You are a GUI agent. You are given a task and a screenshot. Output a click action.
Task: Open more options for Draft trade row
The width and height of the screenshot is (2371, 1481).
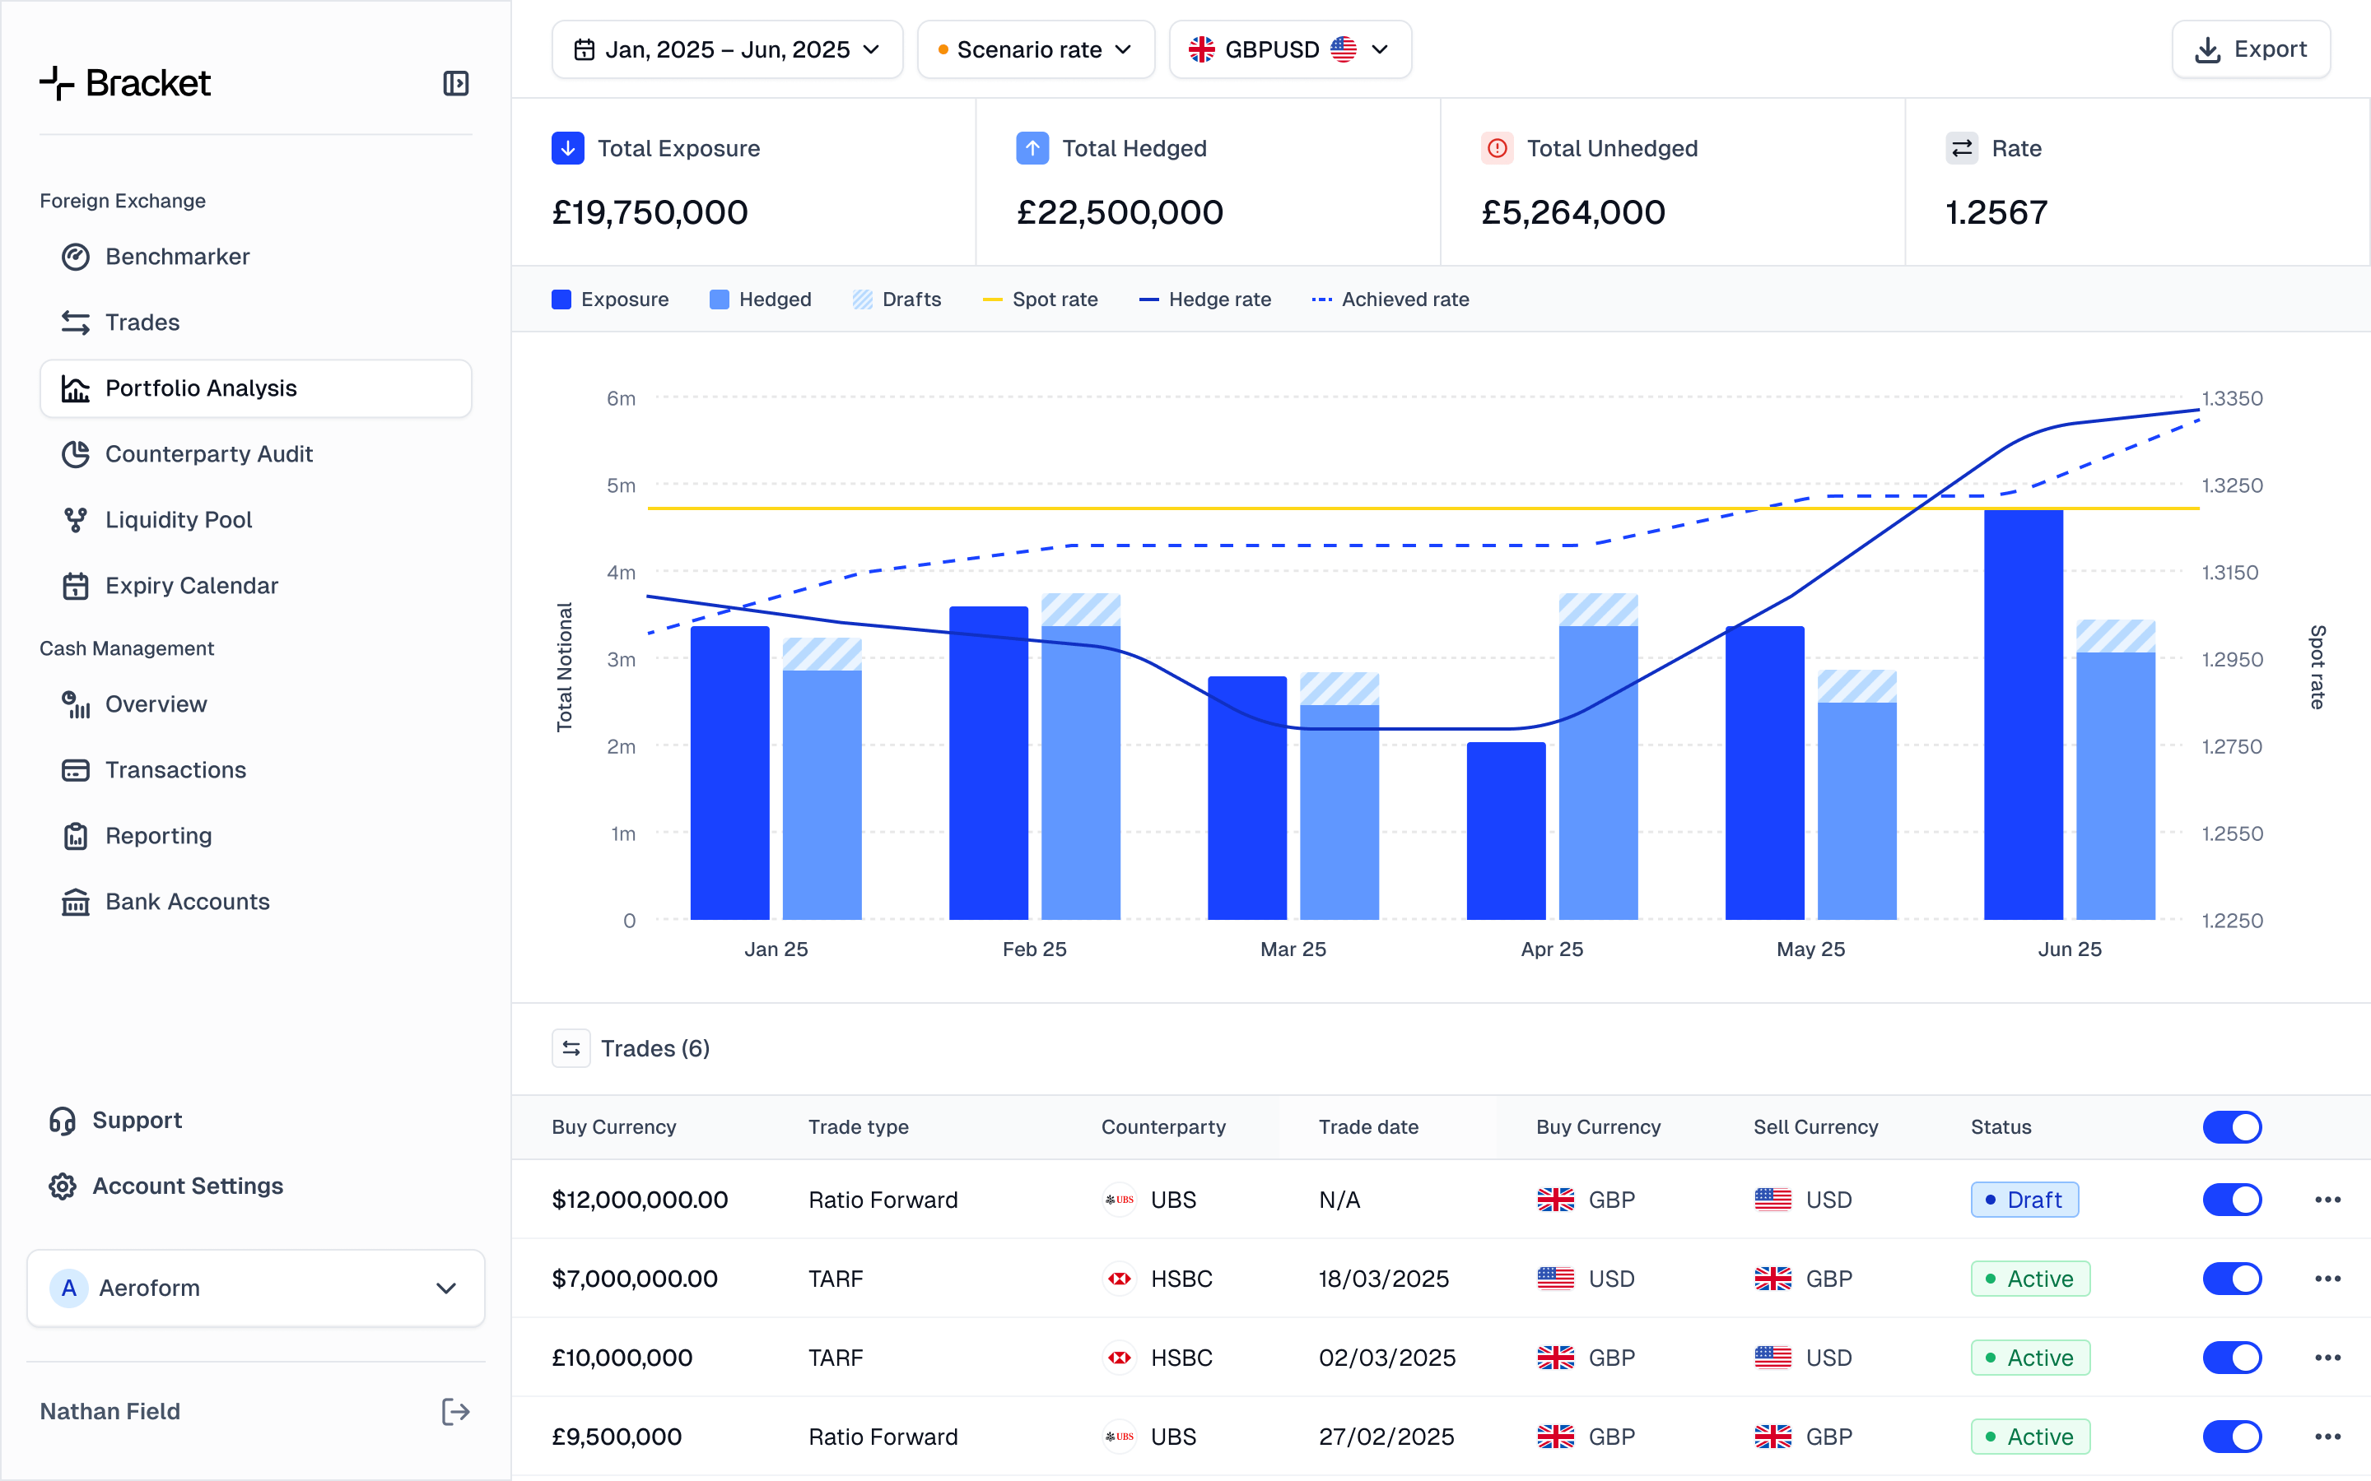pyautogui.click(x=2328, y=1200)
